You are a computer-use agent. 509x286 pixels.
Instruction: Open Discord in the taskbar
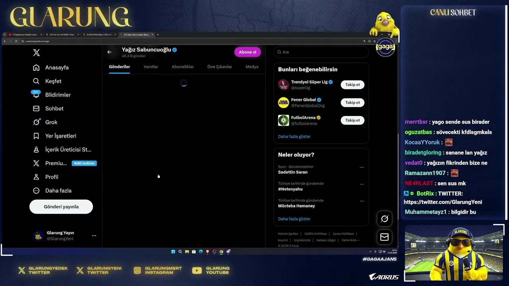coord(228,251)
